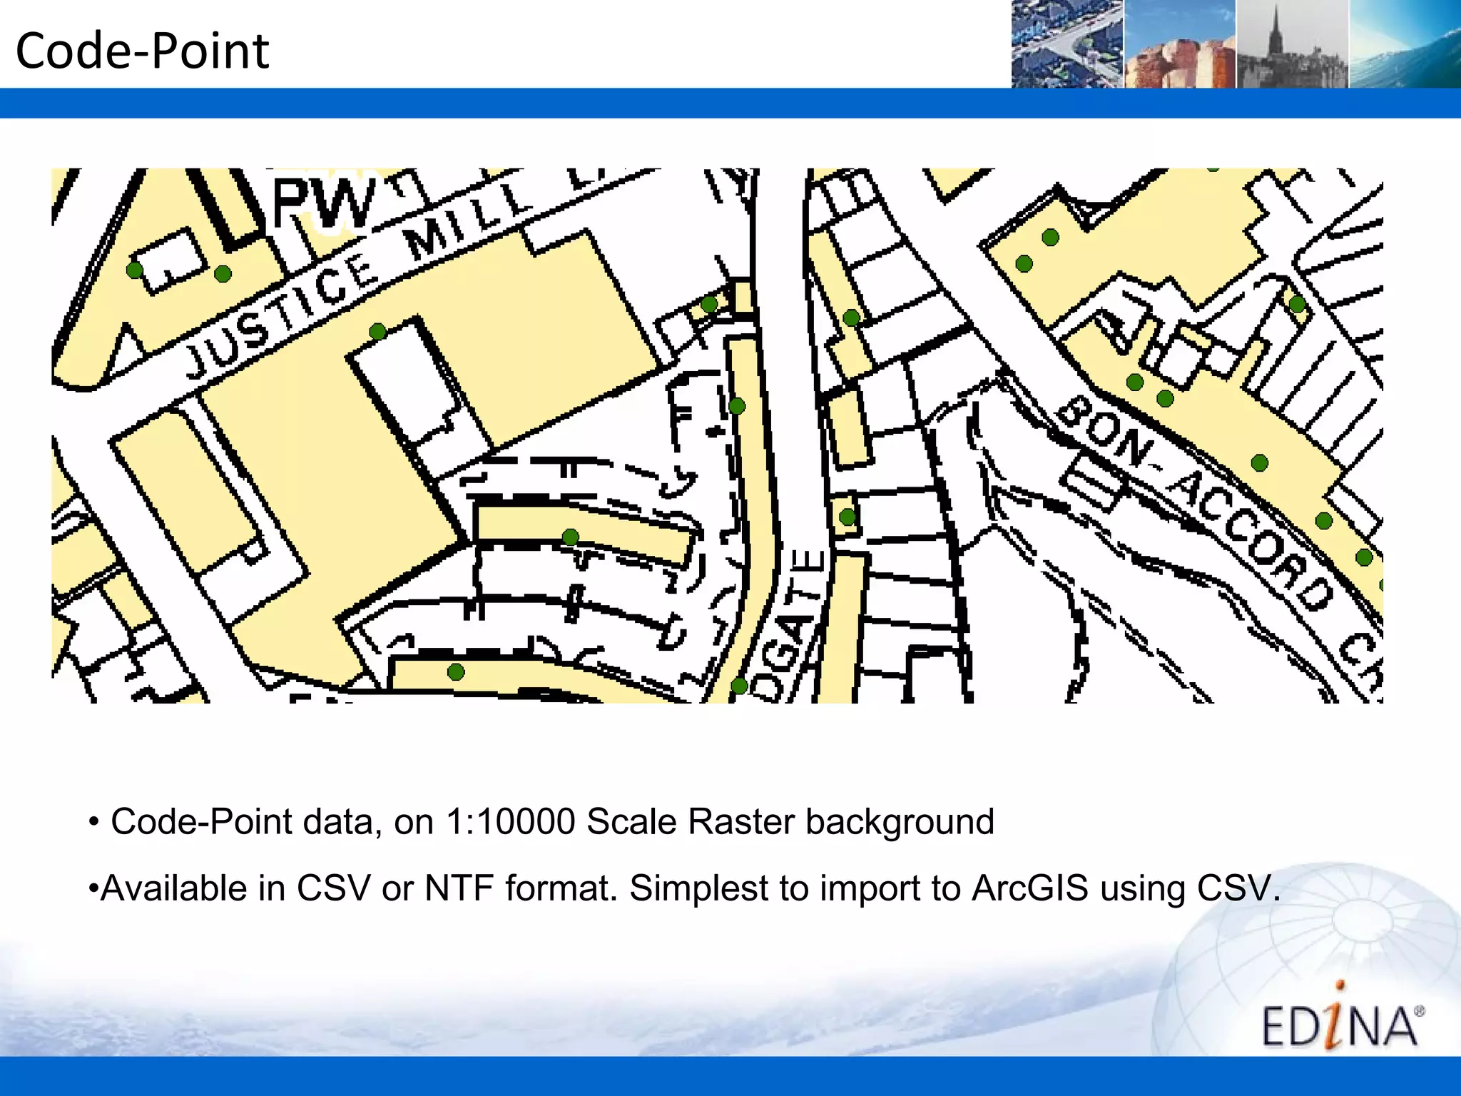1461x1096 pixels.
Task: Click the ocean wave photo in header
Action: tap(1405, 44)
